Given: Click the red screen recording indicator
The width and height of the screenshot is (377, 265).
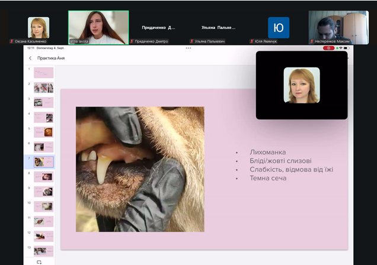Looking at the screenshot, I should pyautogui.click(x=328, y=48).
